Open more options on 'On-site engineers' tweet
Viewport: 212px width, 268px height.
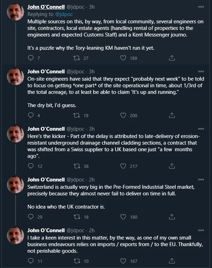[x=201, y=72]
